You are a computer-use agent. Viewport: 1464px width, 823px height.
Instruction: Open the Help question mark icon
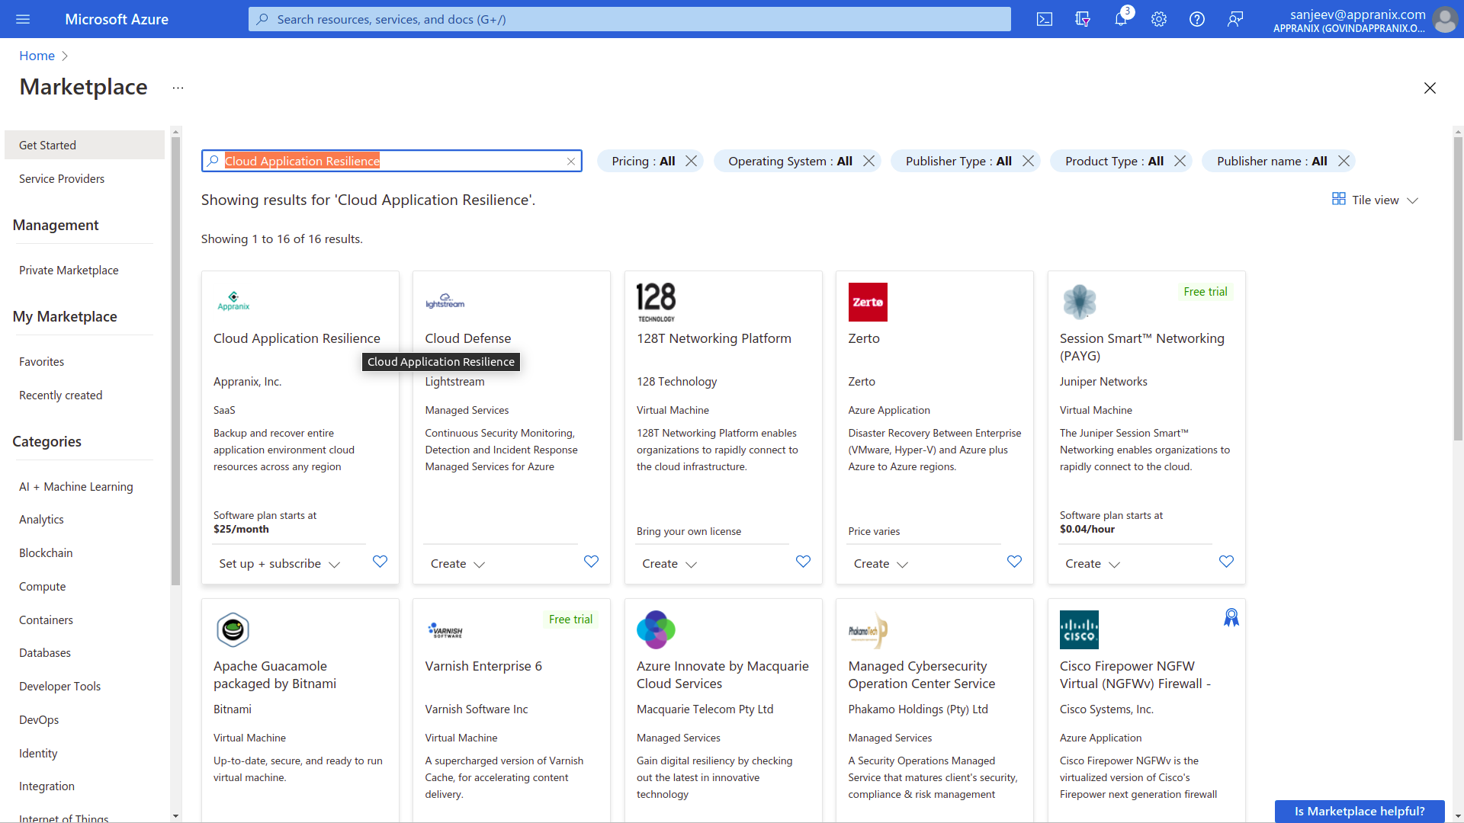tap(1197, 19)
